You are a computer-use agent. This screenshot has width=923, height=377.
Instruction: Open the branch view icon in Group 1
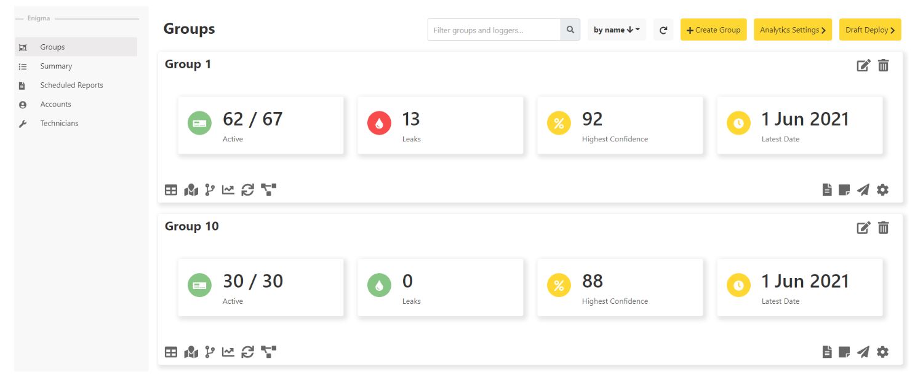(209, 190)
